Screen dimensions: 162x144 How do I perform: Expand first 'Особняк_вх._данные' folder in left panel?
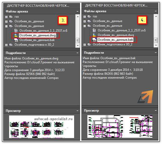click(6, 22)
